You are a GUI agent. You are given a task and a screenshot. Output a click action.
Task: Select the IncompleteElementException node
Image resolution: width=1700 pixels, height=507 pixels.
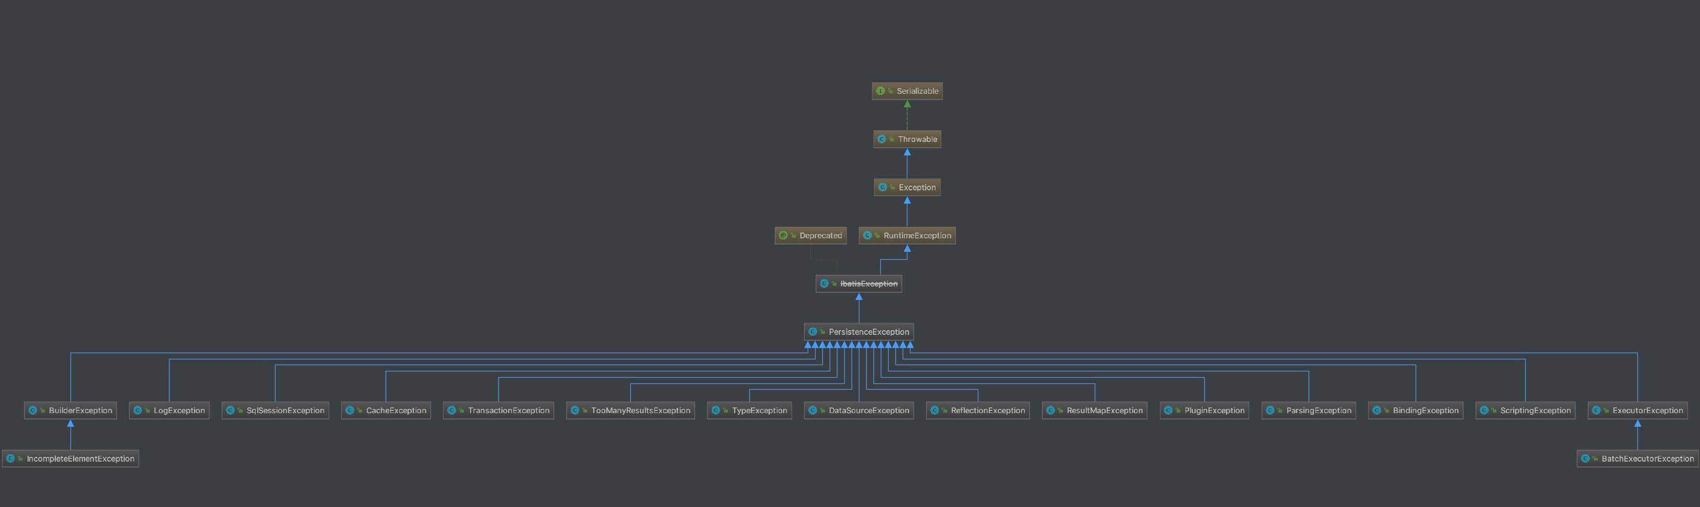70,458
